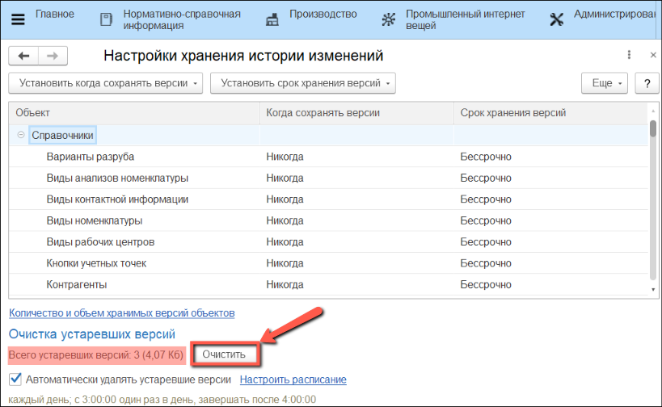Select the Контрагенты row in the table
The image size is (662, 407).
coord(77,284)
